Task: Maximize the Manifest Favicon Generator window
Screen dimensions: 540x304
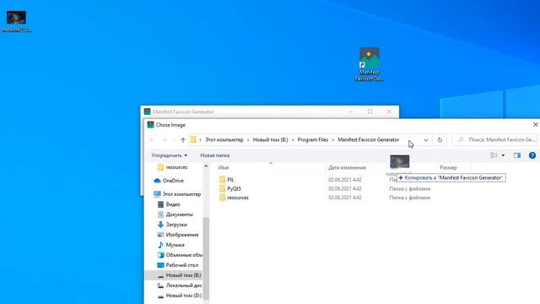Action: pyautogui.click(x=370, y=111)
